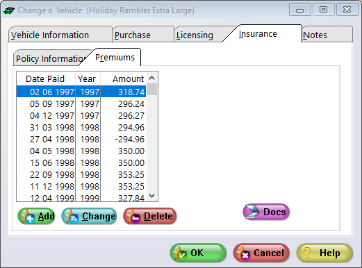The width and height of the screenshot is (362, 268).
Task: Click the car icon in the title bar
Action: point(9,10)
